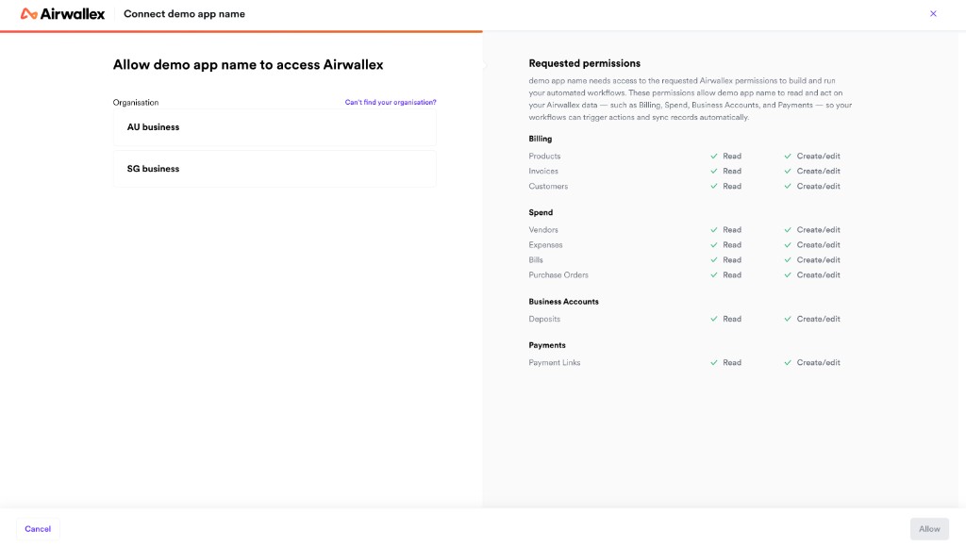Click the Organisation field label

pyautogui.click(x=136, y=102)
